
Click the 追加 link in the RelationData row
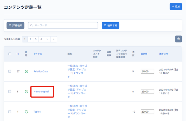tap(76, 66)
